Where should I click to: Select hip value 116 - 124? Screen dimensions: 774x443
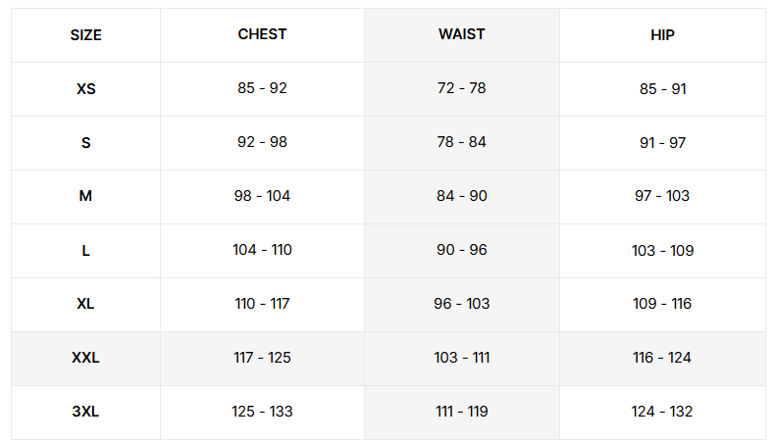point(662,357)
